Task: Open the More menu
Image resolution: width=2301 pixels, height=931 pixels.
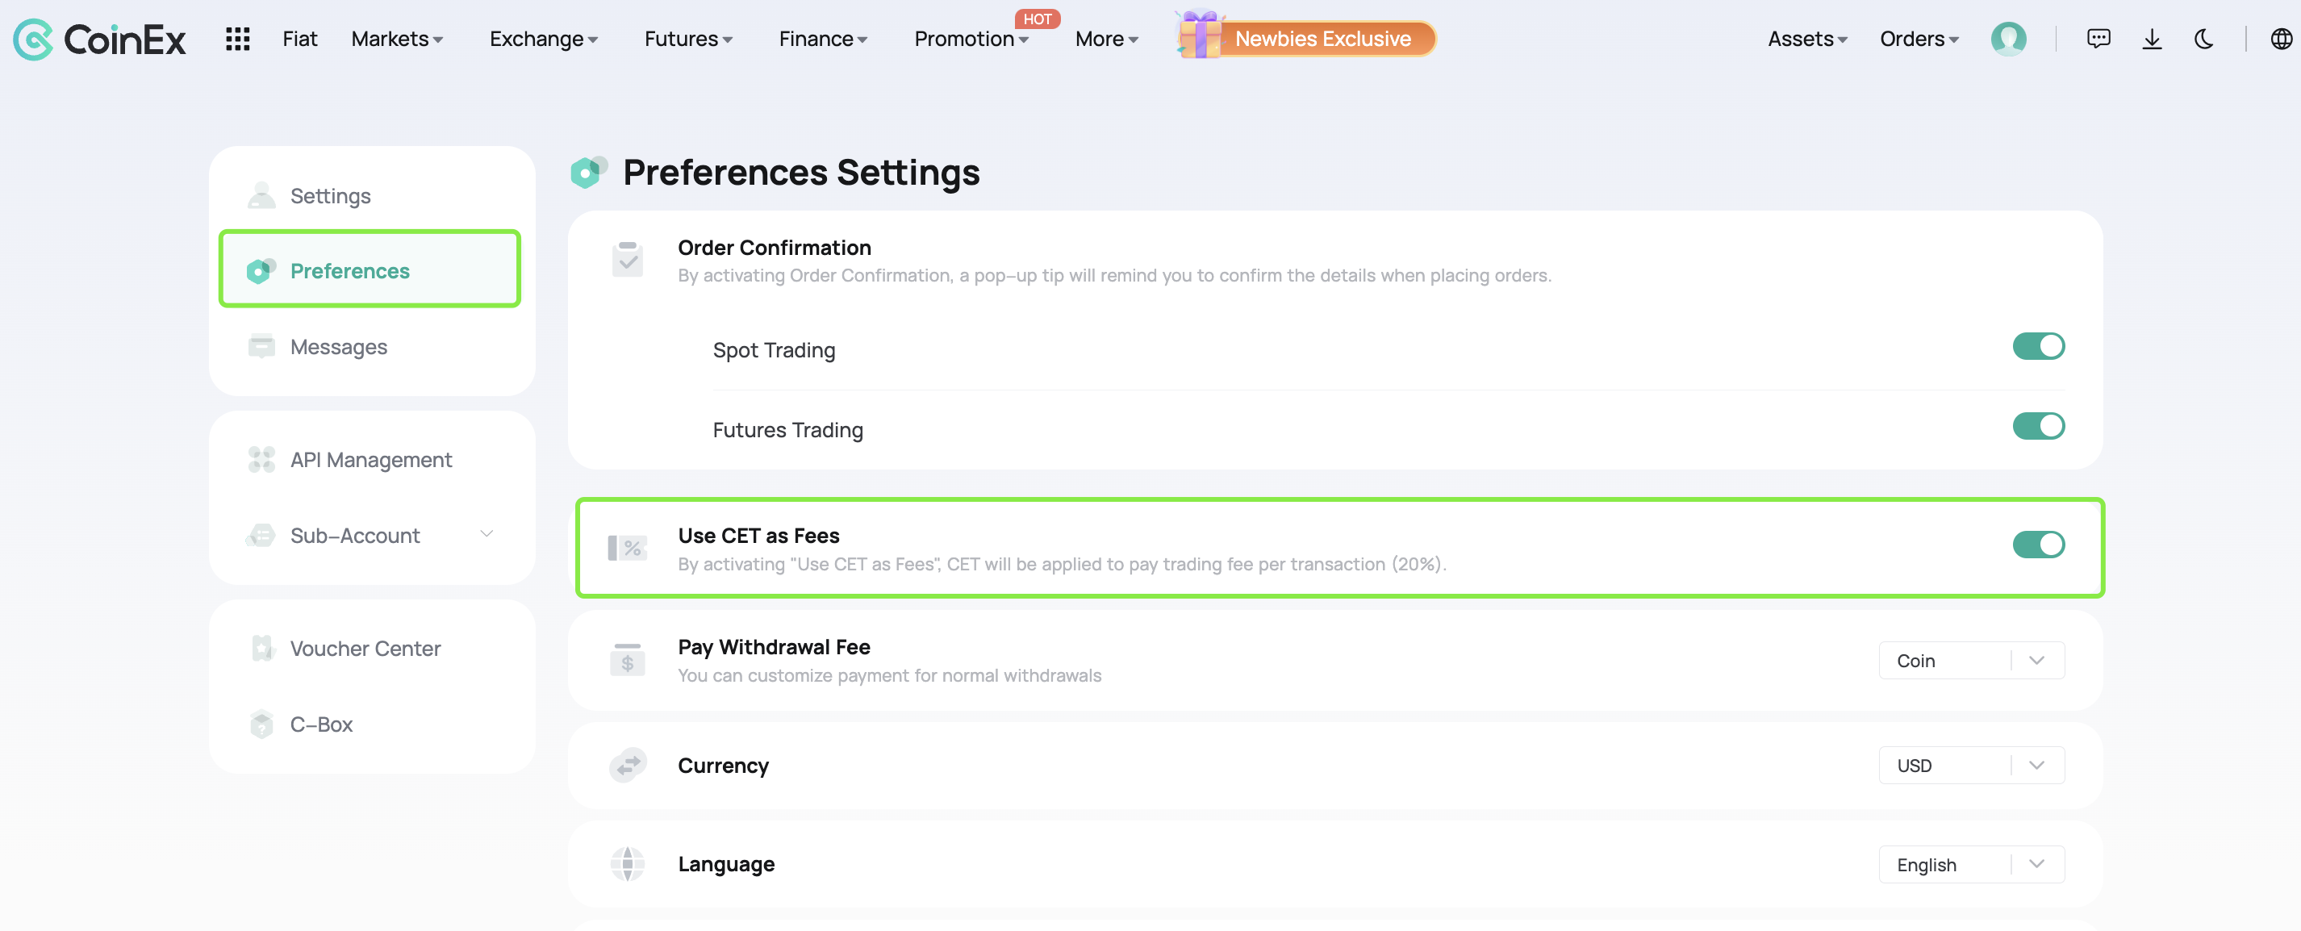Action: click(1106, 40)
